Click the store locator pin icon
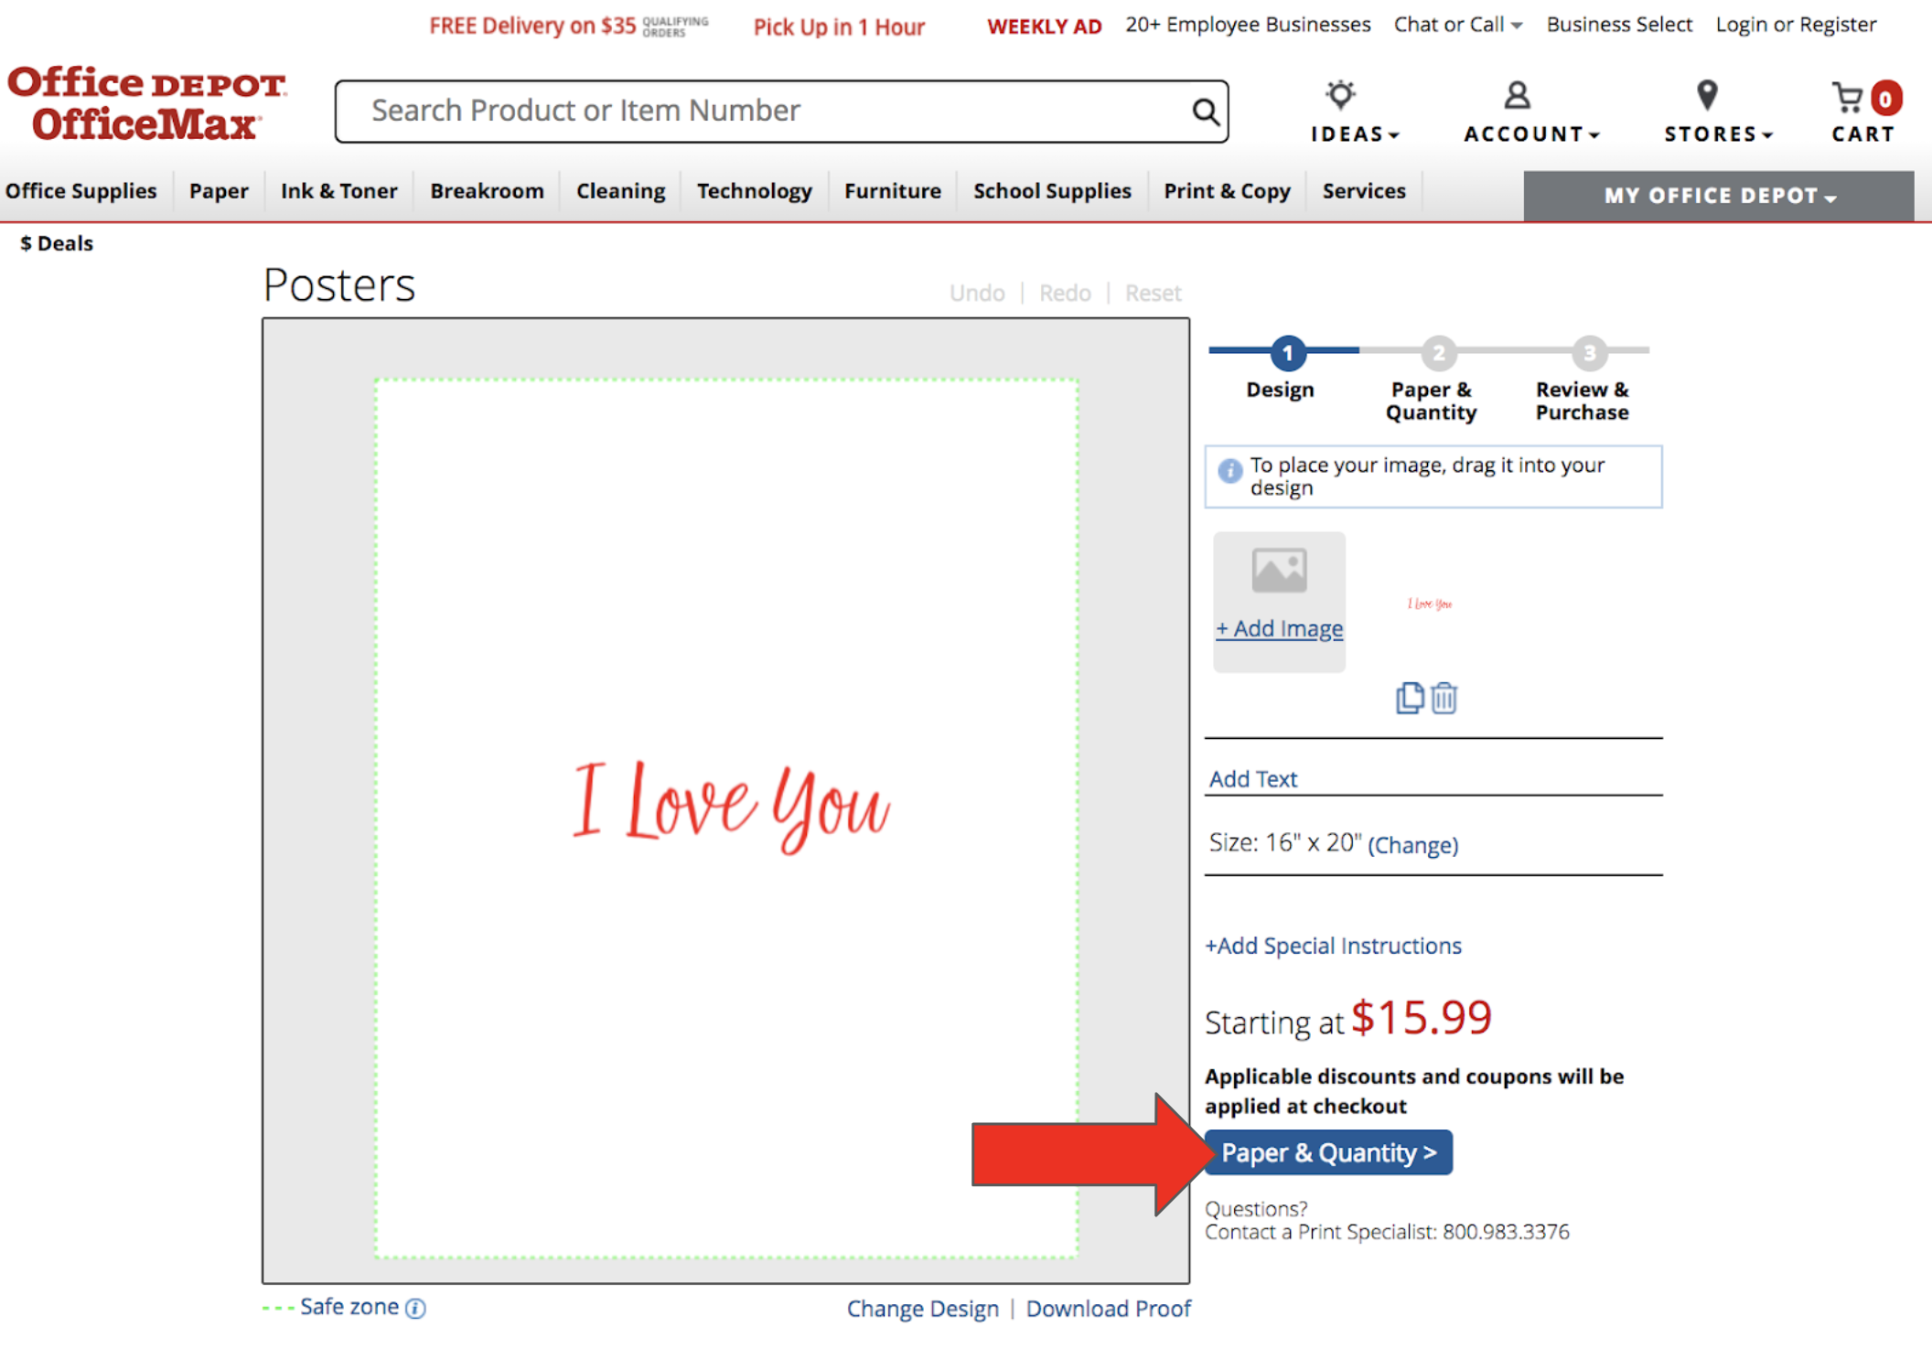The height and width of the screenshot is (1359, 1932). click(1706, 96)
